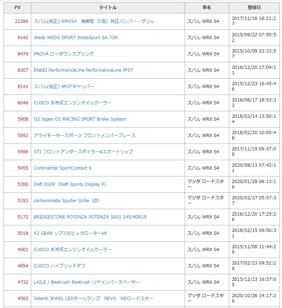The image size is (282, 308).
Task: Open the D2 Japan D2 RACING SPORT Brake System link
Action: tap(80, 119)
